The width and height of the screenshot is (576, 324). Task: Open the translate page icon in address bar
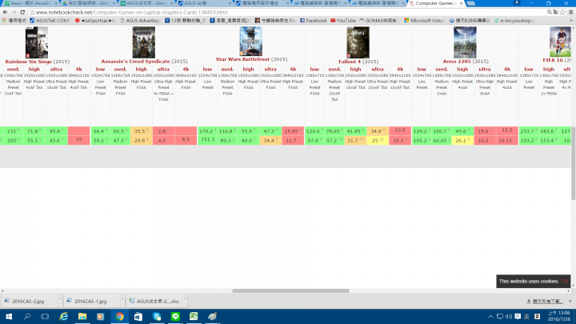click(556, 12)
